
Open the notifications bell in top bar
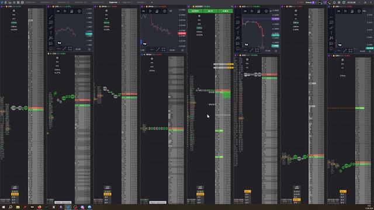pos(334,2)
